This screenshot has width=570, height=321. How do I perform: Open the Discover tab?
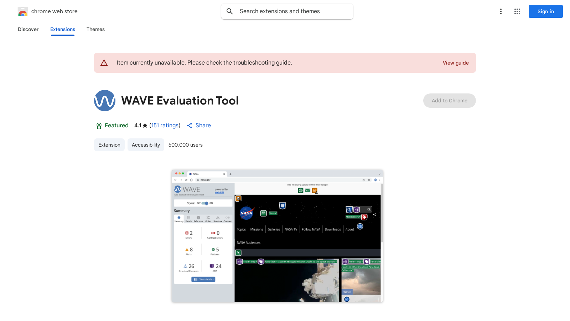pos(28,29)
